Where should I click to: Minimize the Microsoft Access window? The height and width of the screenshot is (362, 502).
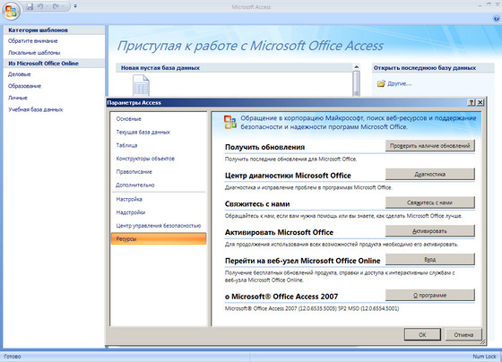coord(480,5)
